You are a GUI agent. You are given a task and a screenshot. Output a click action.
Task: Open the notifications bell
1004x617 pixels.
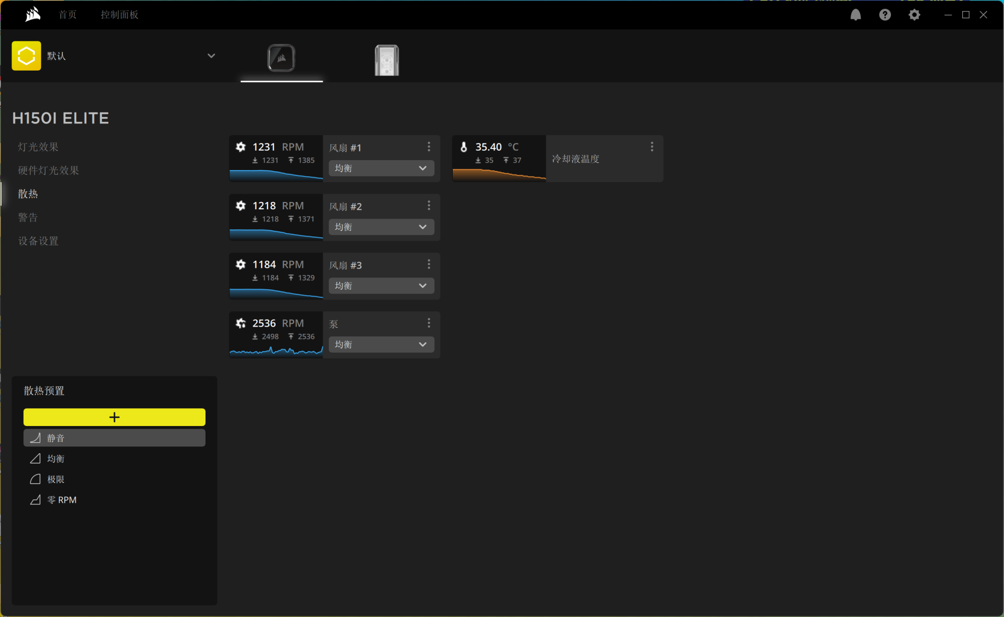[x=855, y=15]
